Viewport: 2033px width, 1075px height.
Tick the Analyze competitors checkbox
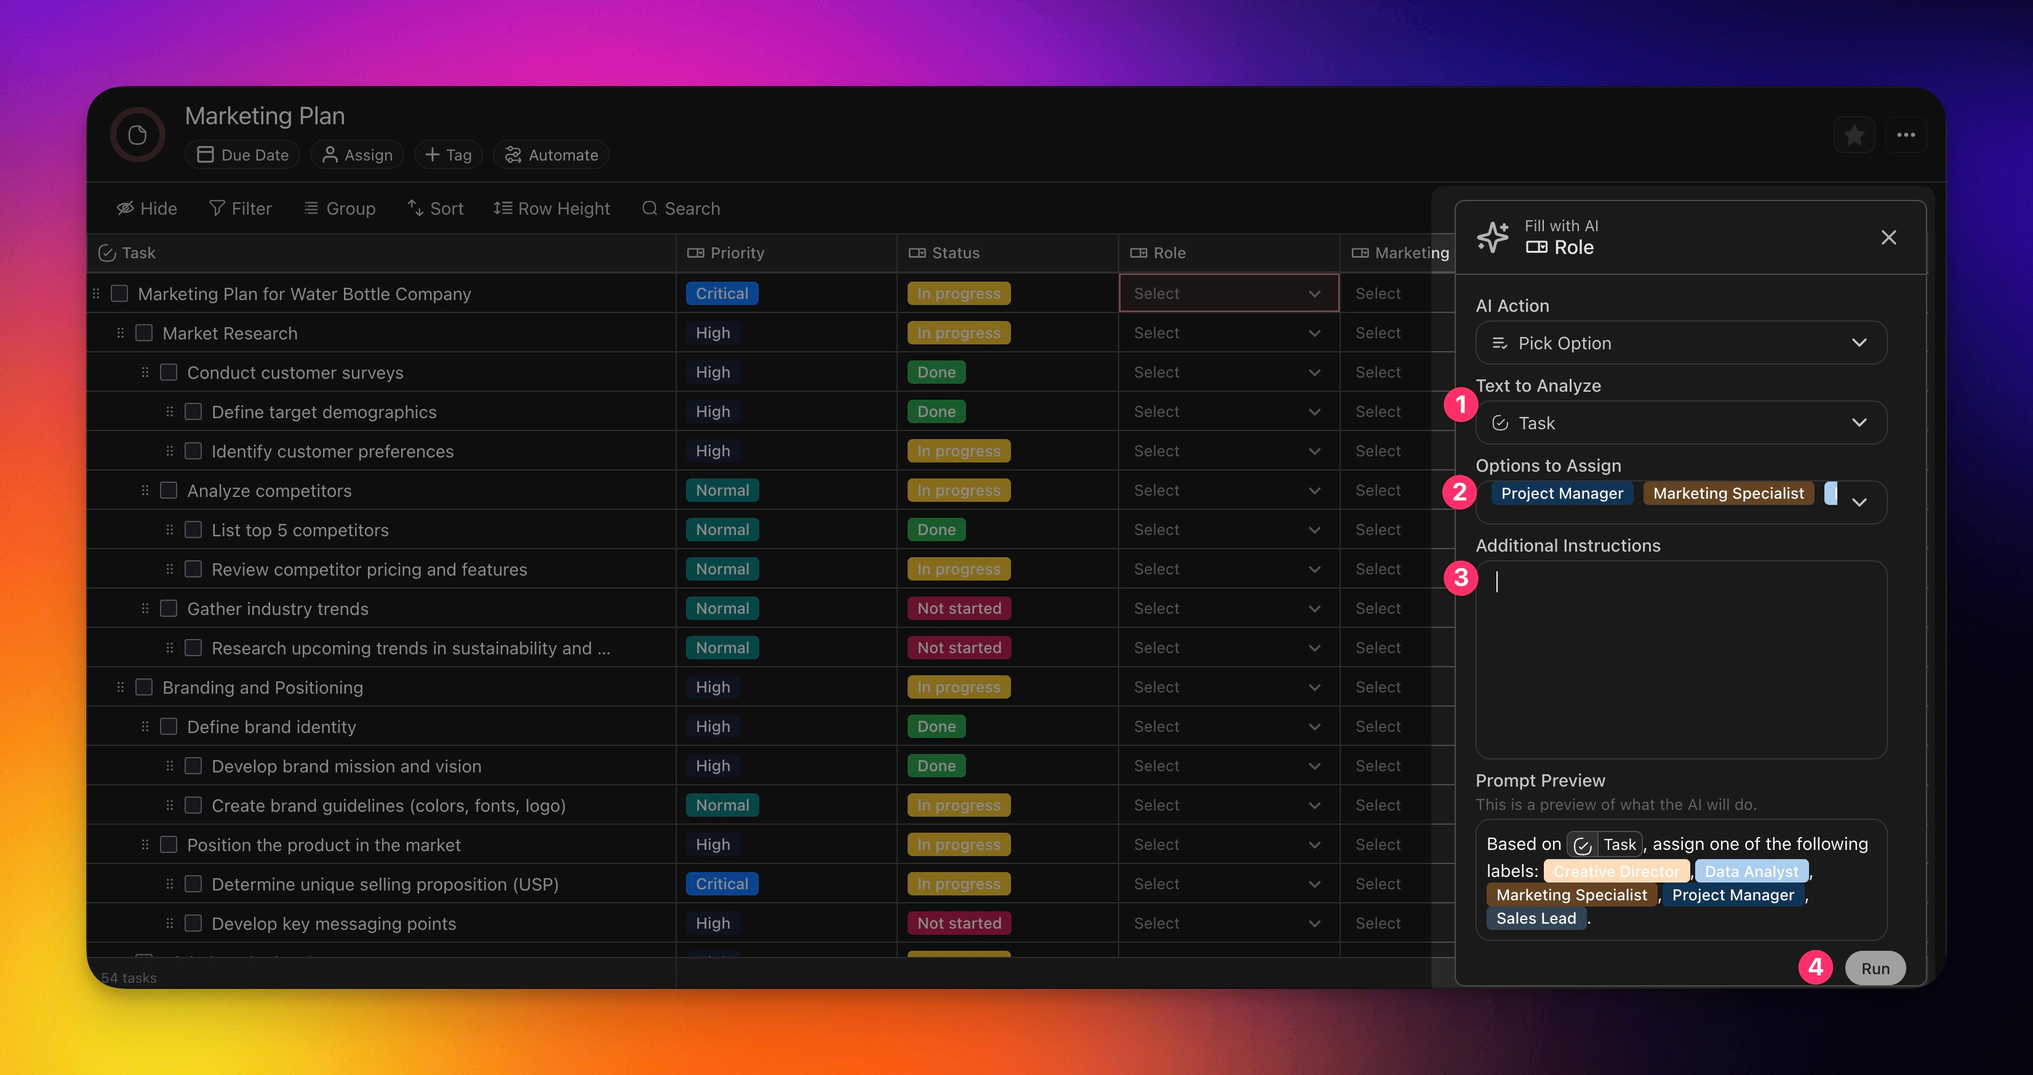(169, 491)
